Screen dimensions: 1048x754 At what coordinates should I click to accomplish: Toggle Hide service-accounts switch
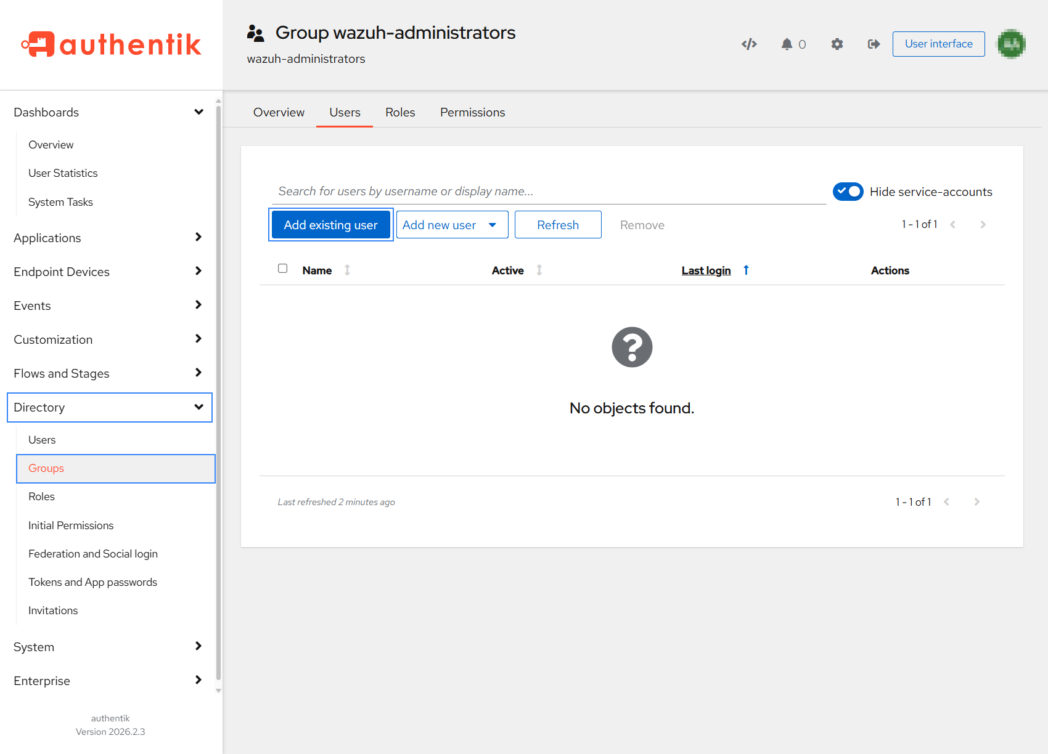tap(848, 192)
